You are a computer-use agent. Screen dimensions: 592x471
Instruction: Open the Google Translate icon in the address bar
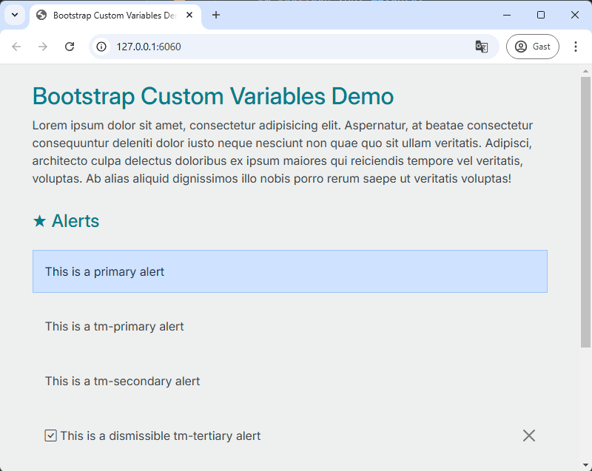[482, 47]
